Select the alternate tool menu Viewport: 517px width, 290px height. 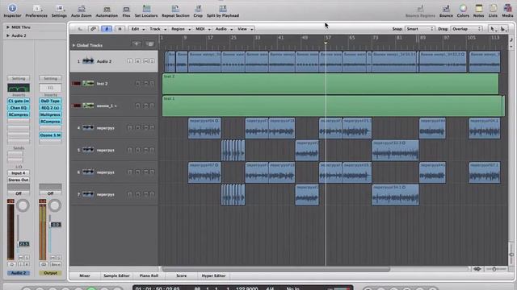tap(503, 29)
